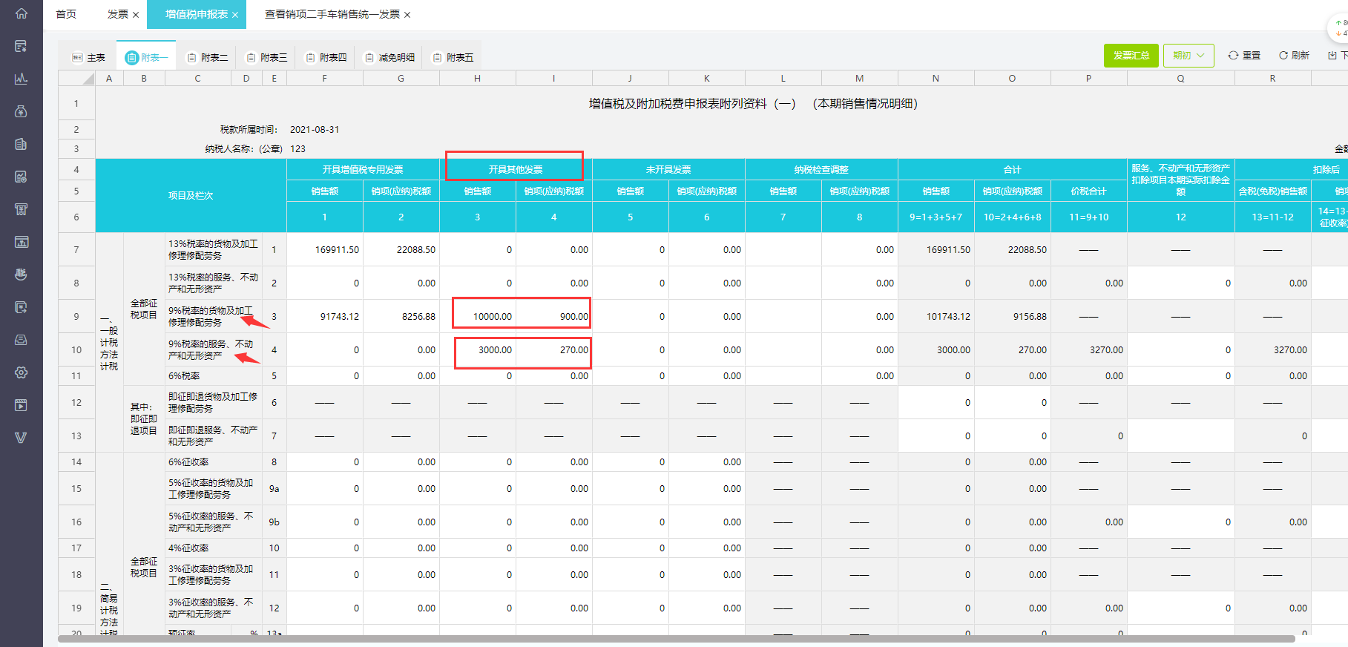Viewport: 1348px width, 647px height.
Task: Open the line chart icon in sidebar
Action: click(21, 79)
